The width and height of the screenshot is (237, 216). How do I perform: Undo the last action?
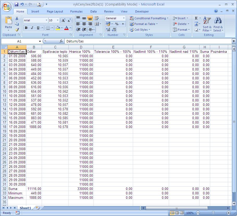click(x=22, y=4)
